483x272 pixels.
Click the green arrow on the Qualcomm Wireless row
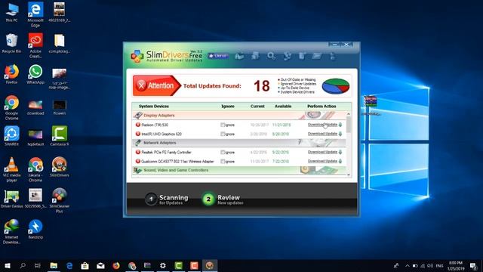(340, 161)
